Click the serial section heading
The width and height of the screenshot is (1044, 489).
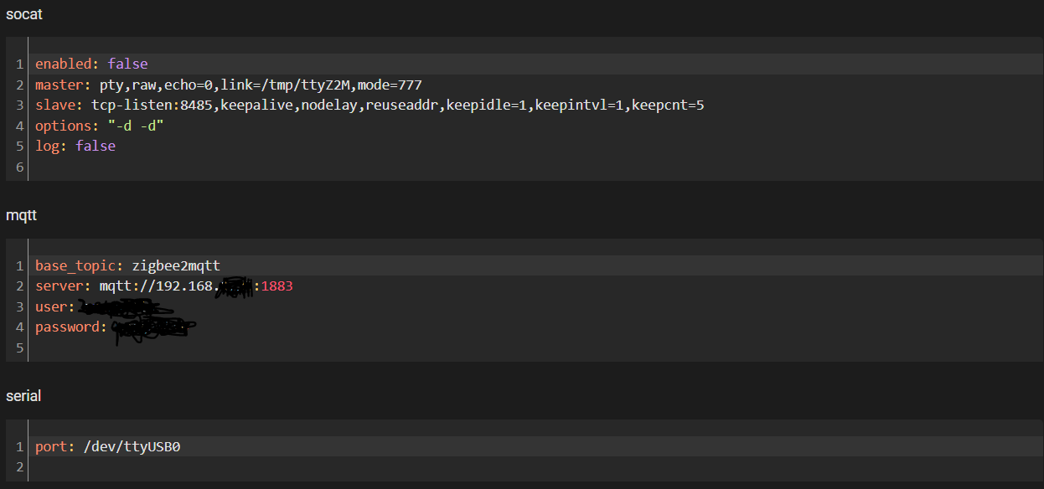[23, 396]
